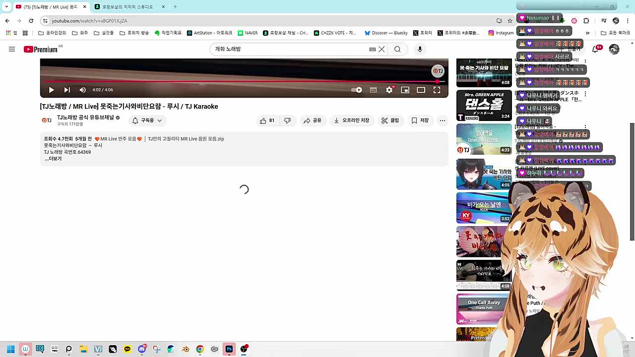Open the 구독중 subscription dropdown

147,120
